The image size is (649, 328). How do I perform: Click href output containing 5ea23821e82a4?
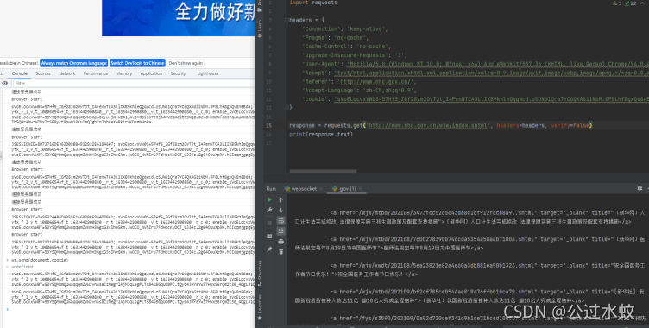[469, 269]
